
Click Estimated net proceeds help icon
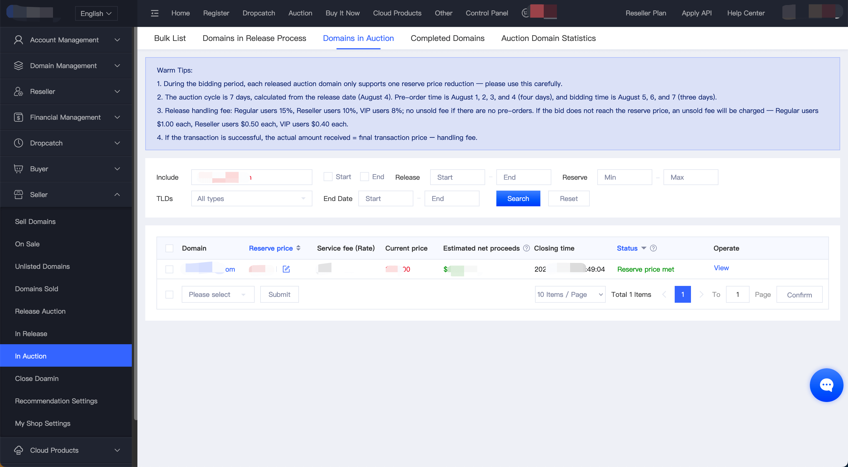click(x=526, y=248)
